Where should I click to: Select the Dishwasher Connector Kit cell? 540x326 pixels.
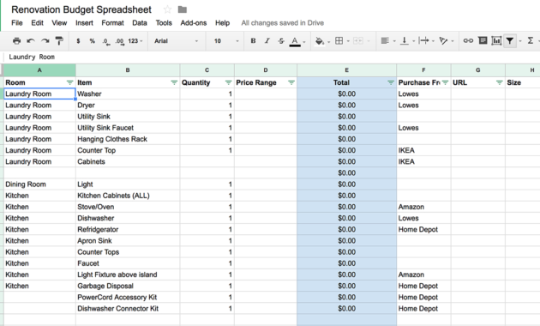pos(128,309)
